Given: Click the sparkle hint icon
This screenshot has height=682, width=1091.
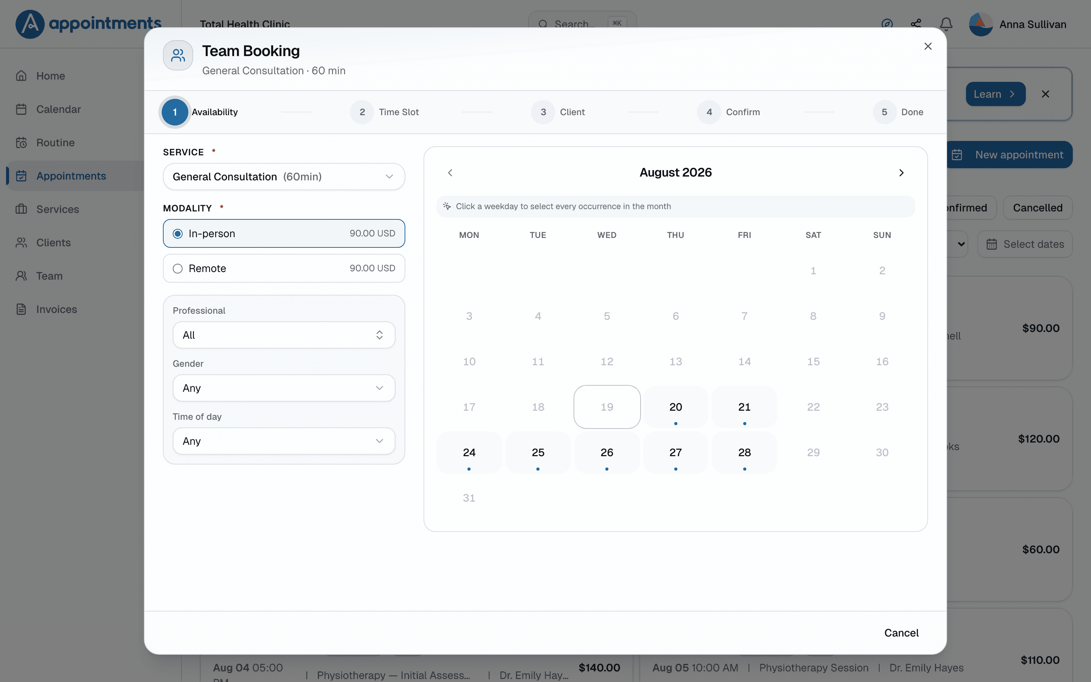Looking at the screenshot, I should (x=447, y=206).
